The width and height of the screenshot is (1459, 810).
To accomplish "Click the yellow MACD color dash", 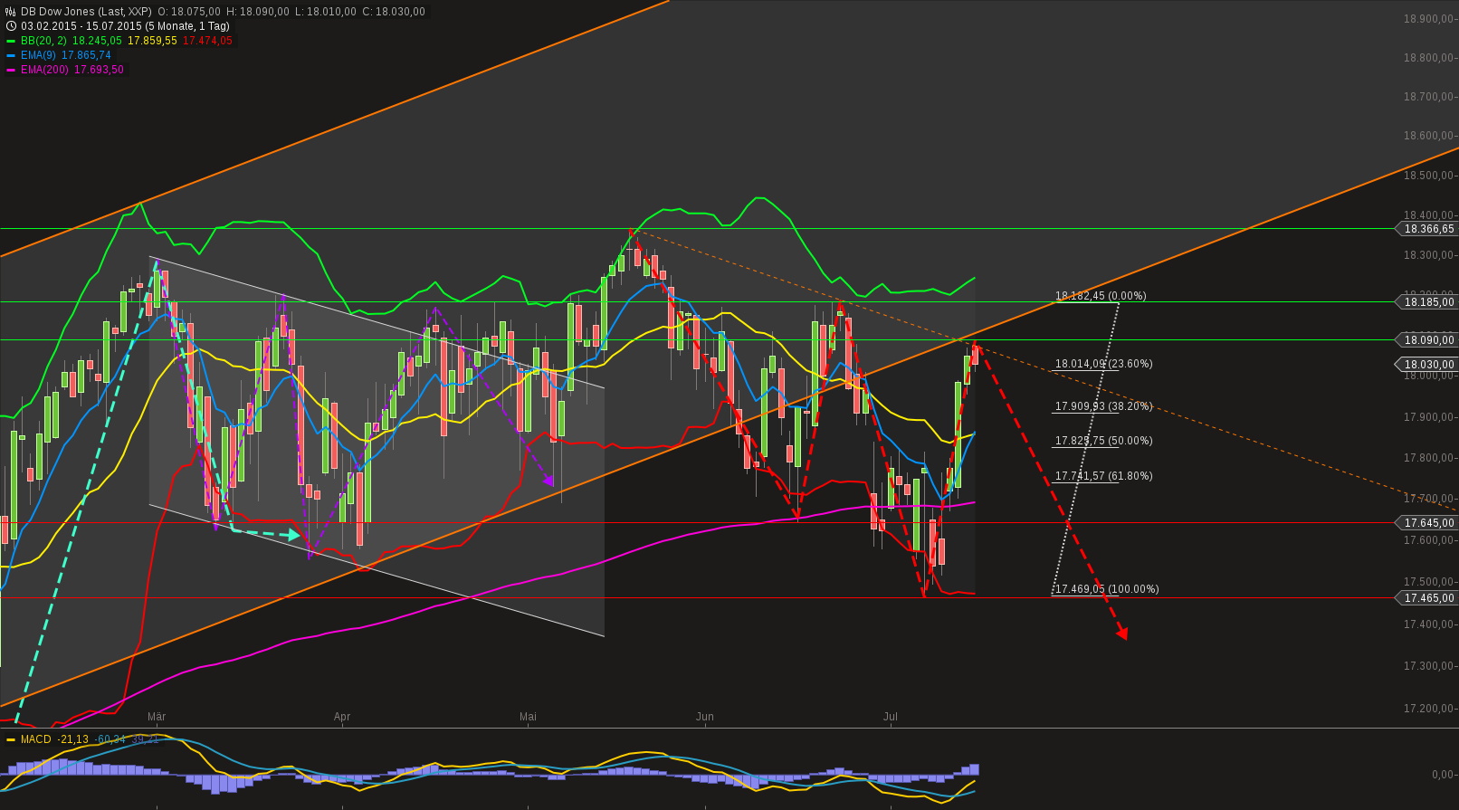I will [11, 739].
